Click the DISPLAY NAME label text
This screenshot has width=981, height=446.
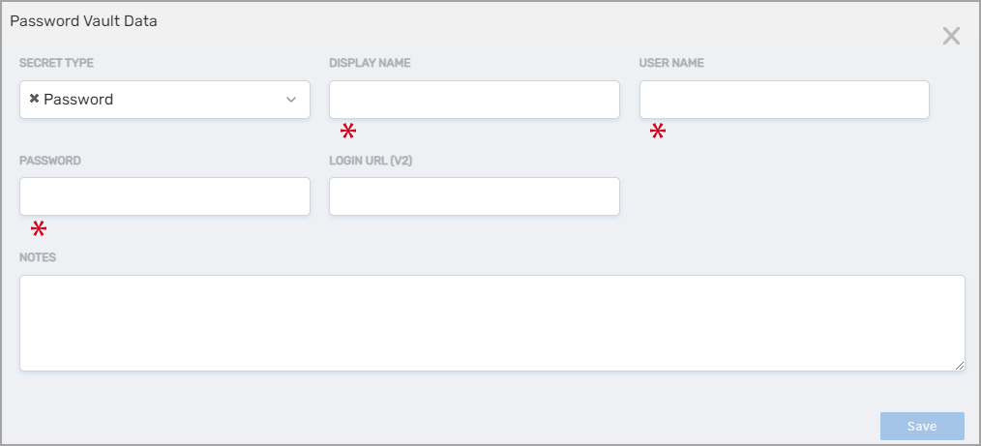370,64
